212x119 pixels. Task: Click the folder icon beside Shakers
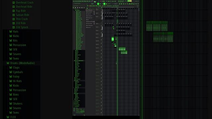11,103
